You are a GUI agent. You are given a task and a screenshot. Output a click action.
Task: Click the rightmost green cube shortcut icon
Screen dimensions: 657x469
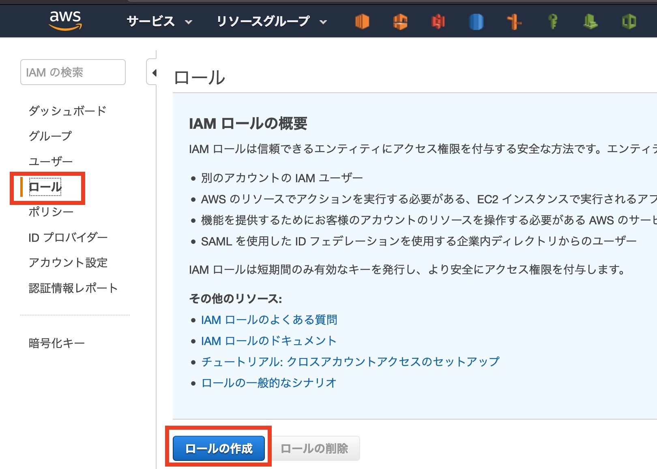click(629, 21)
